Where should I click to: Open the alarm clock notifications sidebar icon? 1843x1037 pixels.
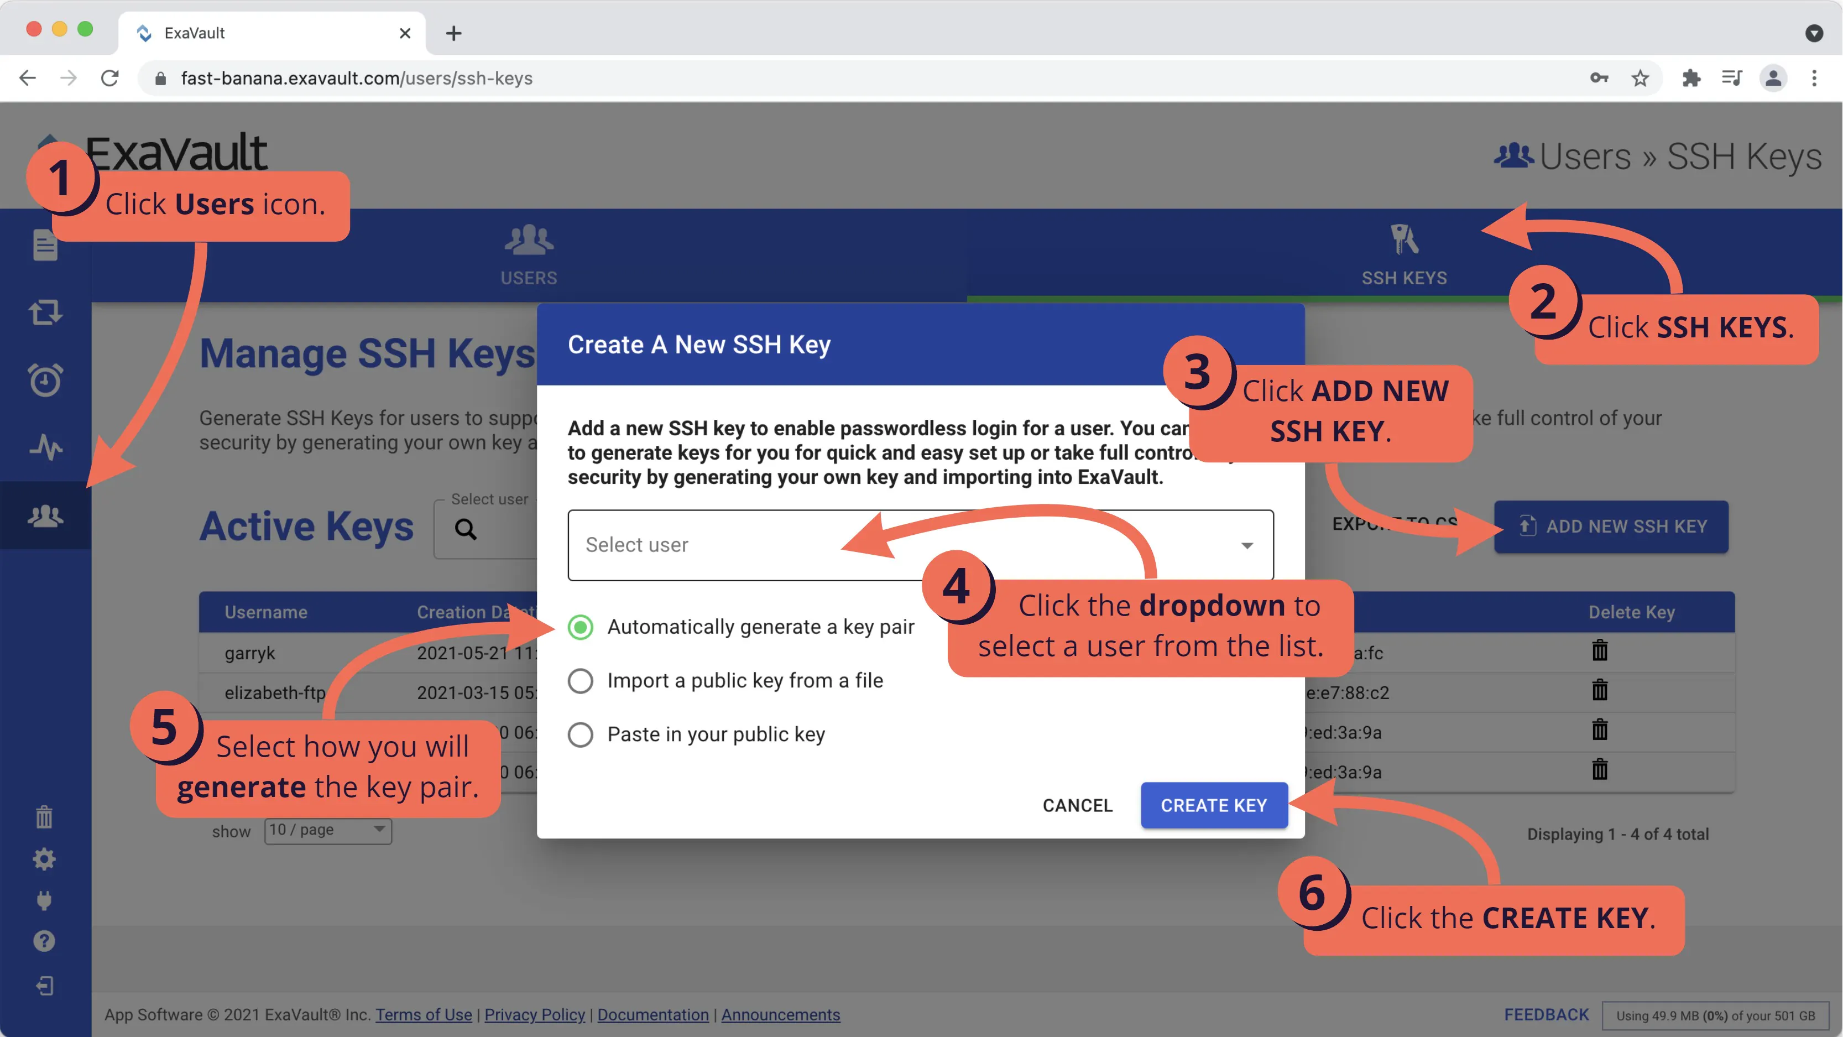click(45, 379)
